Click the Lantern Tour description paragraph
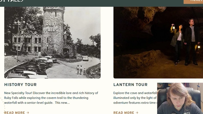Viewport: 203px width, 114px height. (135, 98)
